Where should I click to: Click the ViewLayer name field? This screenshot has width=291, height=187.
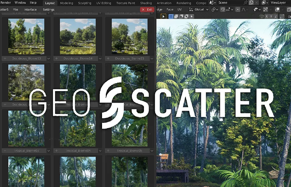(280, 2)
